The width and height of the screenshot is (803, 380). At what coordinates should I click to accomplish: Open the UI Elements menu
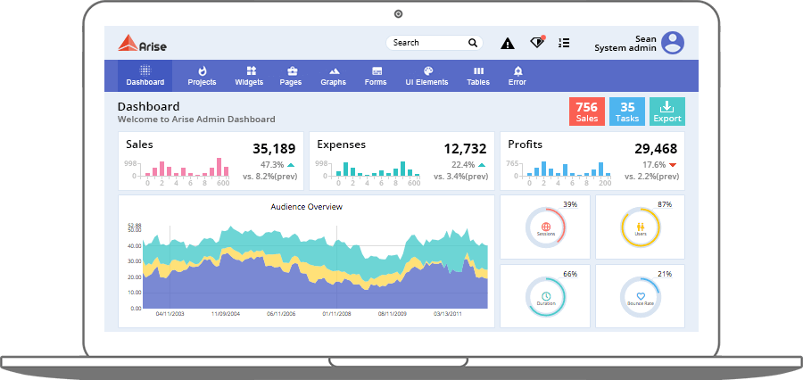coord(426,76)
